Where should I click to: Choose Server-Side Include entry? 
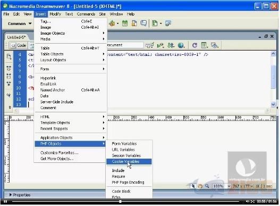[x=70, y=102]
